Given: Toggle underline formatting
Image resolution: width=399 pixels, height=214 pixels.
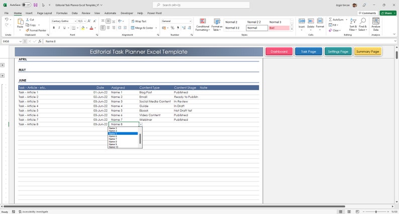Looking at the screenshot, I should (x=64, y=28).
